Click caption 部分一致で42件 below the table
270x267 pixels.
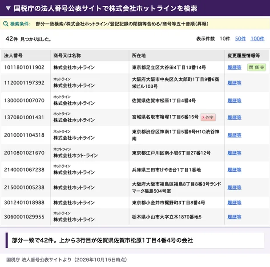[x=102, y=240]
